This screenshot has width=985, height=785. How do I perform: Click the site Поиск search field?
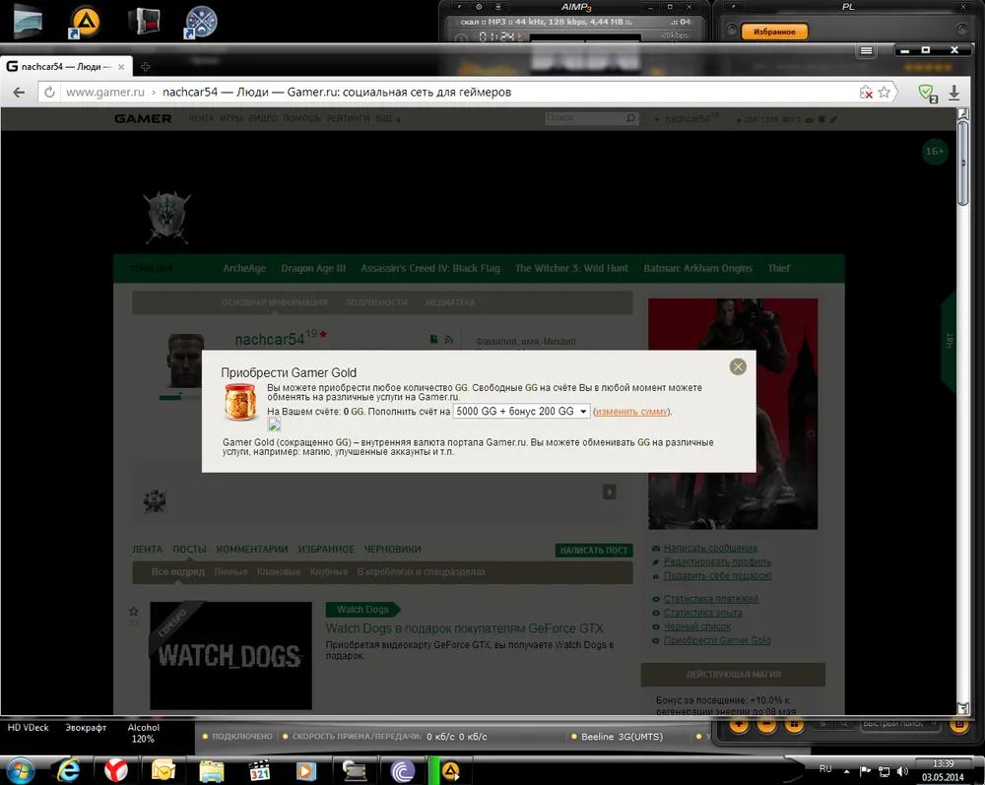pos(591,118)
